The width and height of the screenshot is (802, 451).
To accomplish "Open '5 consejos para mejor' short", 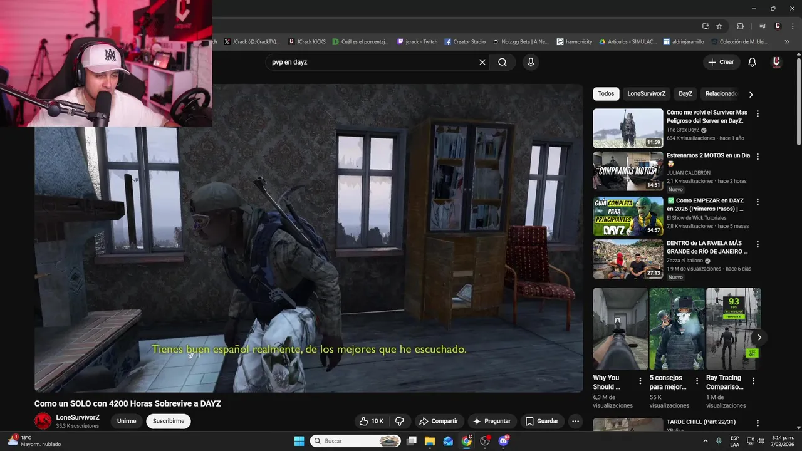I will 677,328.
